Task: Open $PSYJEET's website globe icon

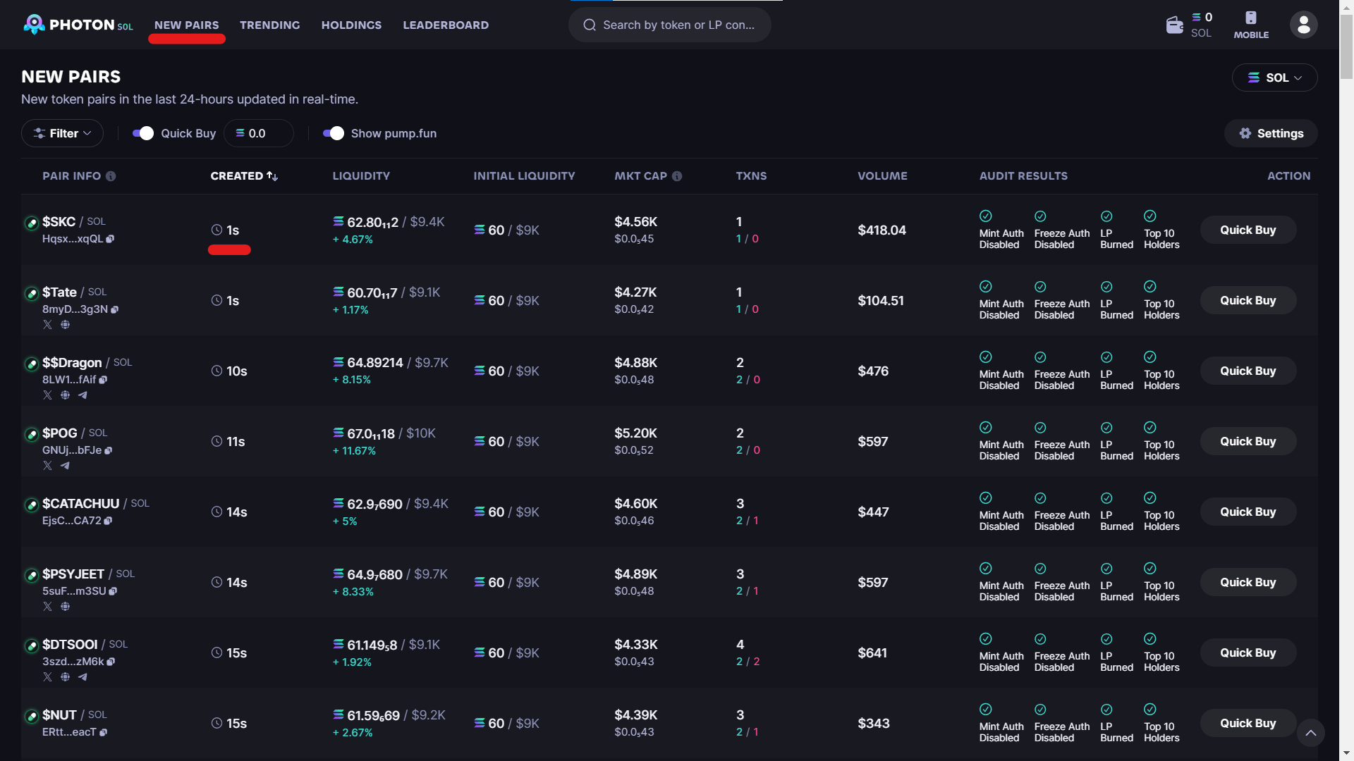Action: 65,607
